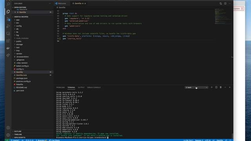The image size is (251, 141).
Task: Open the Extensions view
Action: pos(8,41)
